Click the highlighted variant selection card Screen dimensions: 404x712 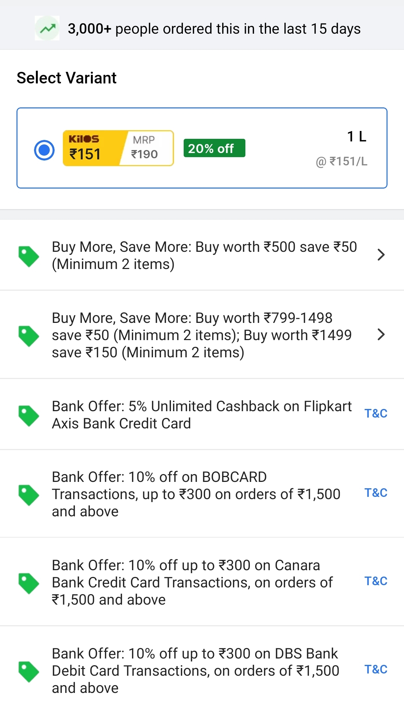(202, 148)
